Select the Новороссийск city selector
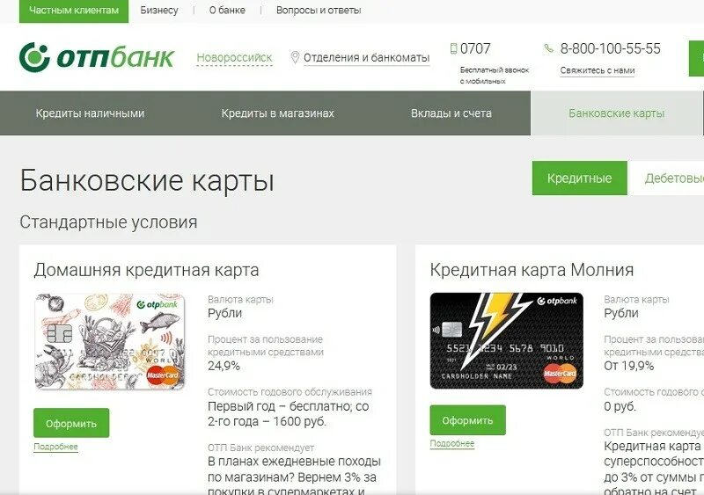Viewport: 704px width, 495px height. [x=234, y=58]
